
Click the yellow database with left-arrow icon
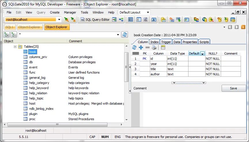point(220,20)
